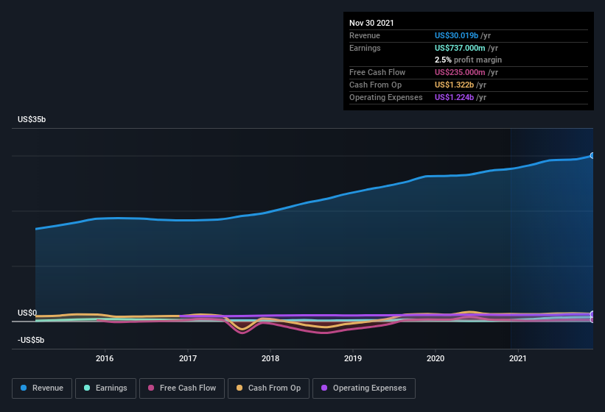Viewport: 605px width, 412px height.
Task: Toggle the Earnings legend button
Action: tap(105, 388)
